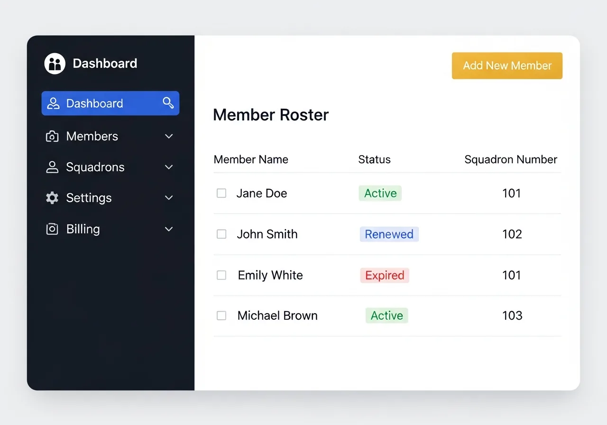Expand the Members menu chevron
Image resolution: width=607 pixels, height=425 pixels.
pyautogui.click(x=169, y=137)
